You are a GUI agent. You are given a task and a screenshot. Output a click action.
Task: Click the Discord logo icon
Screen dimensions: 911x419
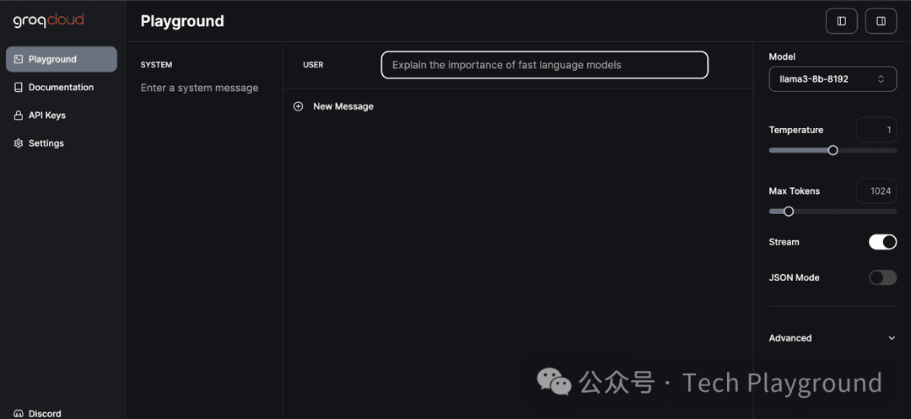coord(19,413)
